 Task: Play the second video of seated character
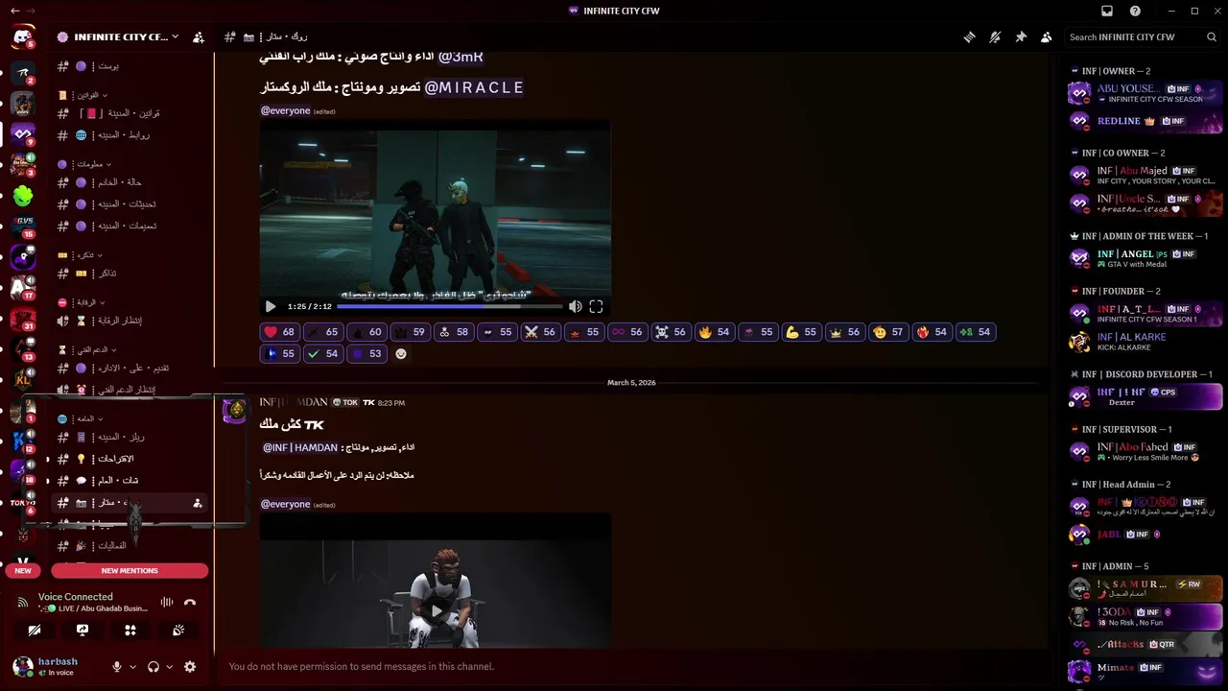point(436,610)
